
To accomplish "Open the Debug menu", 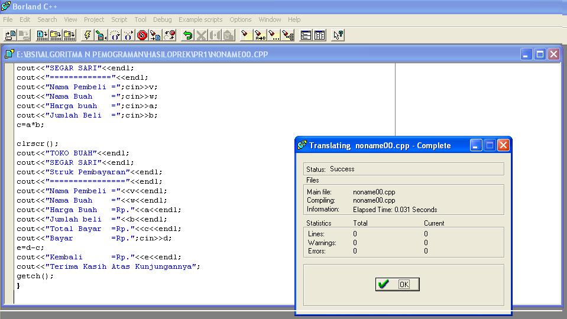I will click(x=163, y=19).
